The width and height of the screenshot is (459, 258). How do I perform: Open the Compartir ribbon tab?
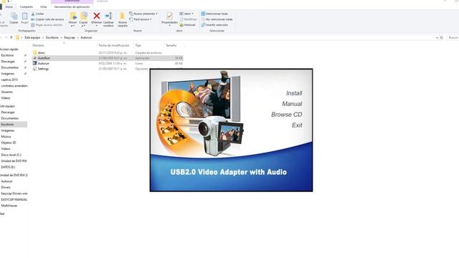coord(27,6)
